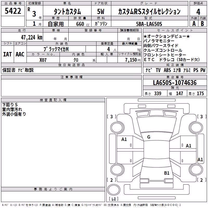Click the overall evaluation score 4
The height and width of the screenshot is (208, 208).
(x=198, y=12)
